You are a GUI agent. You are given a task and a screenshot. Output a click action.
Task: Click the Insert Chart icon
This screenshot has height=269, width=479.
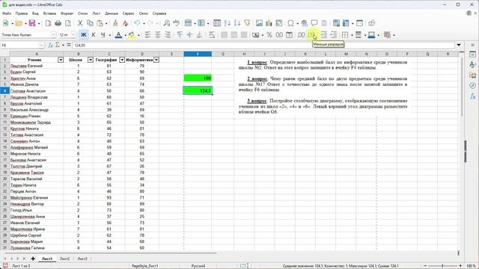(x=269, y=23)
